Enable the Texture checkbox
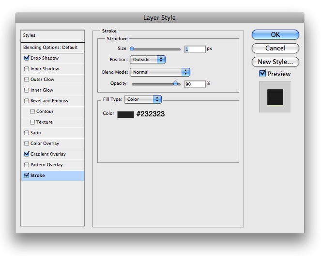The width and height of the screenshot is (321, 256). pyautogui.click(x=32, y=122)
